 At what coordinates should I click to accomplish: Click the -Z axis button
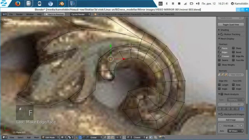242,109
